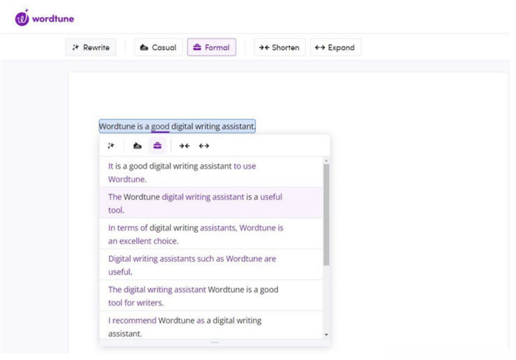This screenshot has height=360, width=516.
Task: Click the scroll-up arrow of the suggestions list
Action: 326,161
